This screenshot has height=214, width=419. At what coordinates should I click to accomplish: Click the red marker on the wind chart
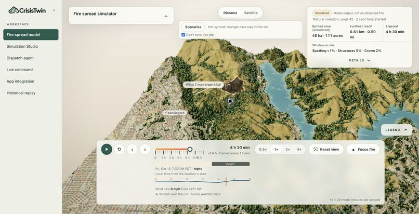226,181
